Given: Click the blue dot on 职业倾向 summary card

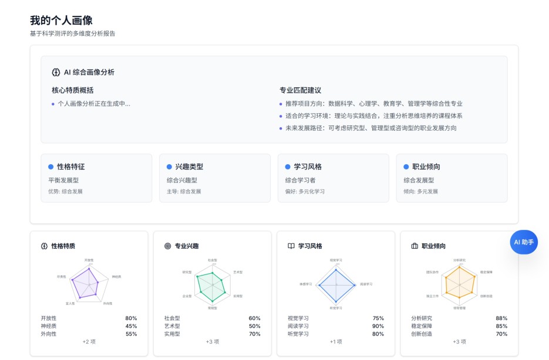Looking at the screenshot, I should pyautogui.click(x=406, y=167).
